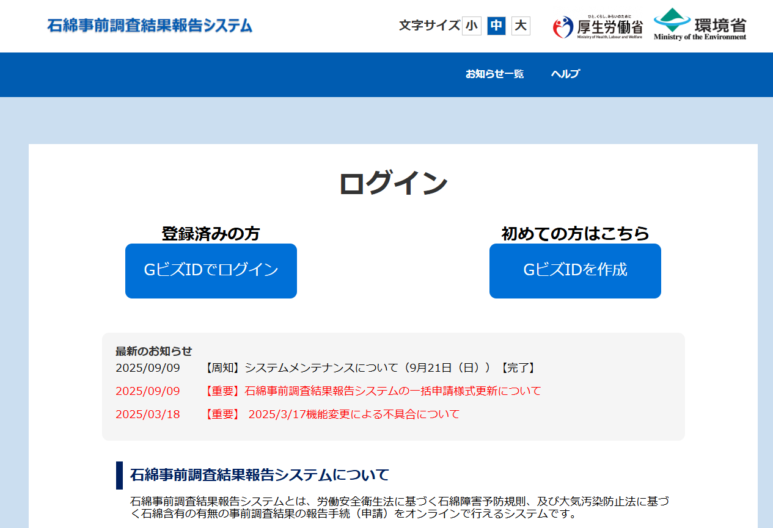Screen dimensions: 773x528
Task: Open the 環境省 Ministry of the Environment logo
Action: click(x=700, y=24)
